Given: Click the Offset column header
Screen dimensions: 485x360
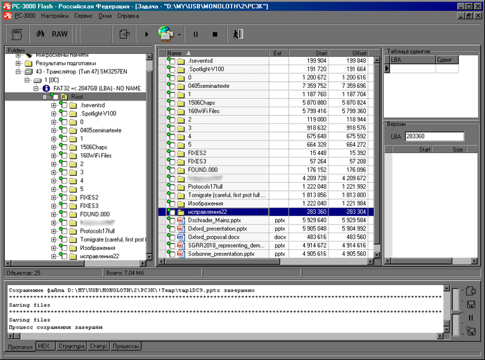Looking at the screenshot, I should (359, 53).
